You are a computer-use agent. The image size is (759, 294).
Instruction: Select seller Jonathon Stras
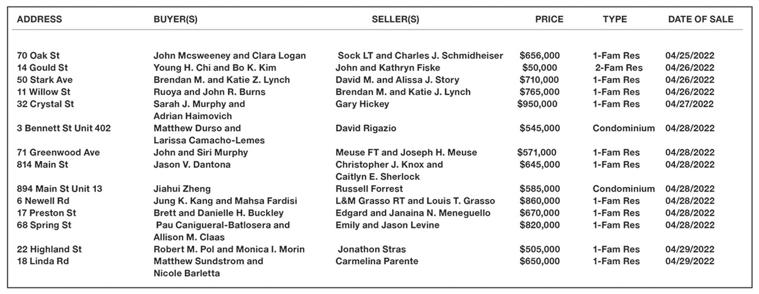tap(372, 249)
